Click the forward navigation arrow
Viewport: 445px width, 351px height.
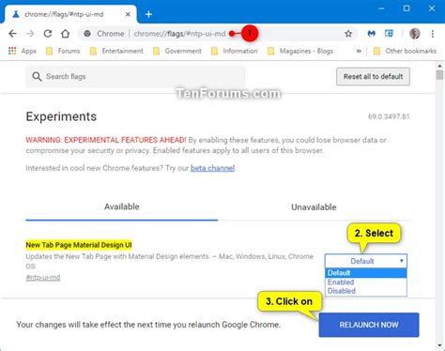tap(30, 34)
